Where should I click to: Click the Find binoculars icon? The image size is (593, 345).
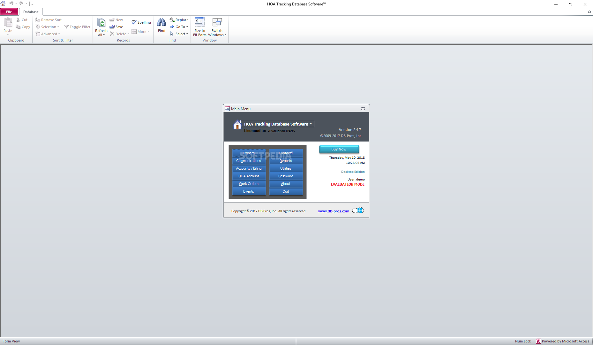(x=161, y=22)
